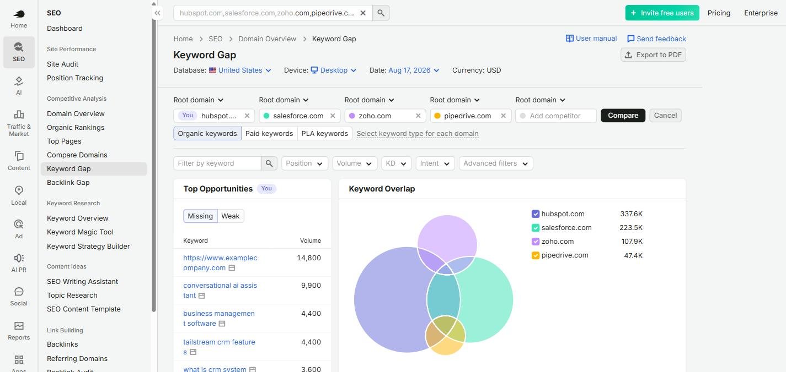
Task: Go to Domain Overview sidebar item
Action: pos(76,113)
